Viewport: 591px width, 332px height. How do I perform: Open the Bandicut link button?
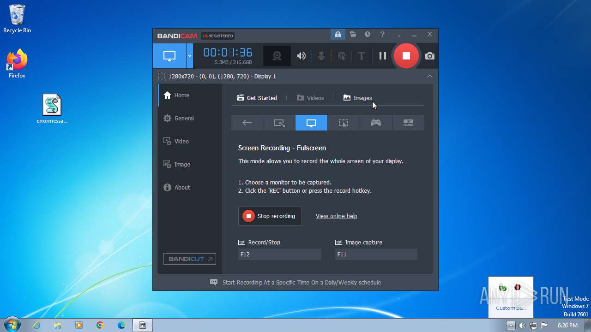[x=190, y=259]
